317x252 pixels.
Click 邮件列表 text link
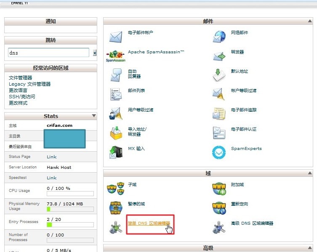pyautogui.click(x=136, y=91)
